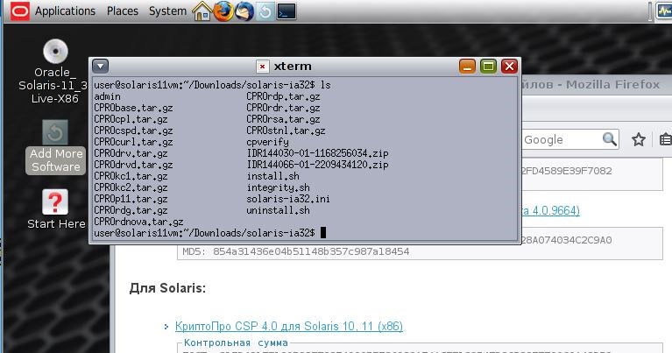
Task: Click CPROkc2.tar.gz in the xterm listing
Action: 131,187
